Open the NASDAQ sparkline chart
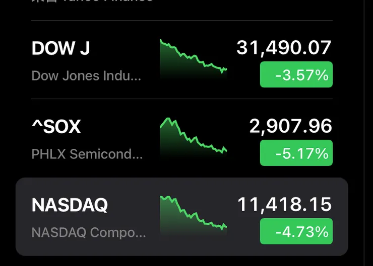The width and height of the screenshot is (373, 266). pyautogui.click(x=194, y=215)
